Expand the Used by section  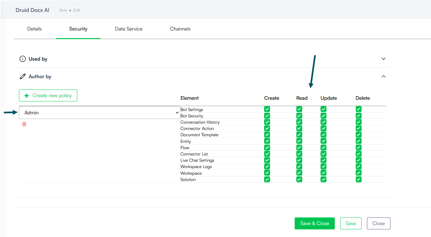point(383,59)
